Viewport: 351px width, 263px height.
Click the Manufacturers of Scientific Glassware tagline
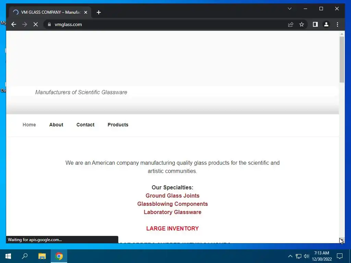(81, 92)
